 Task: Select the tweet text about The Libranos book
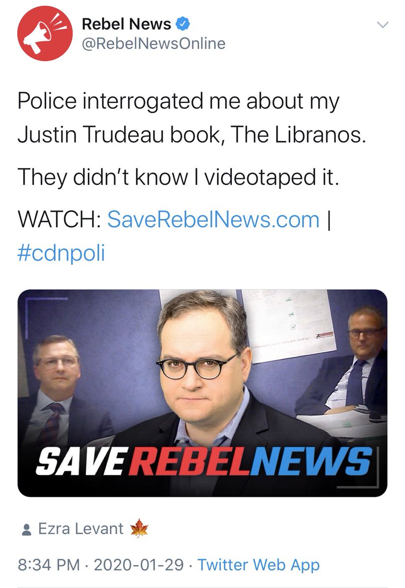coord(192,118)
